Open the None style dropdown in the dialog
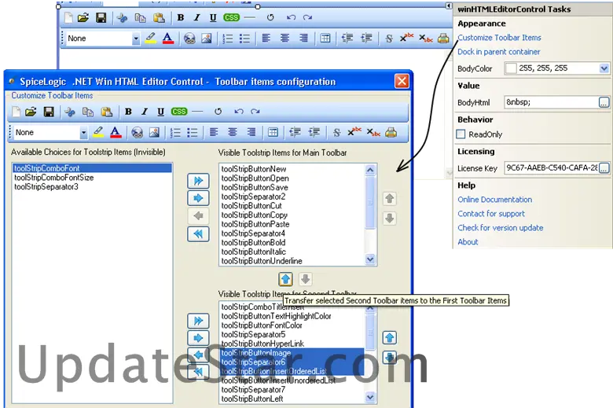 point(83,133)
